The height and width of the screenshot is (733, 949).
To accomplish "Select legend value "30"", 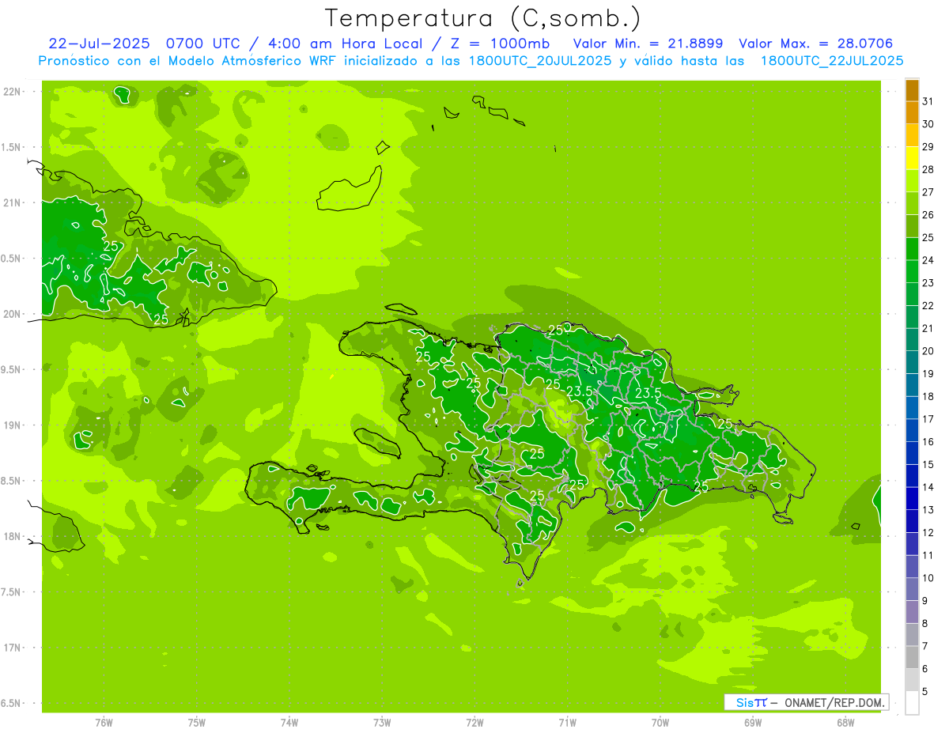I will coord(928,124).
